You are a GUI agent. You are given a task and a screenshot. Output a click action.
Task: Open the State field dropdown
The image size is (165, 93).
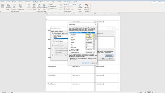(94, 46)
